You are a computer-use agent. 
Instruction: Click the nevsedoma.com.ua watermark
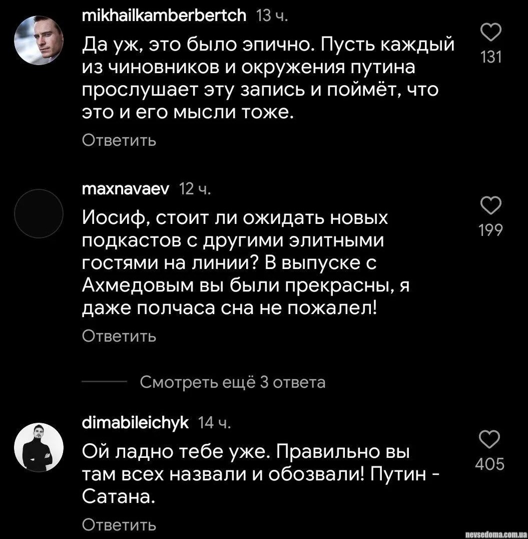(494, 534)
